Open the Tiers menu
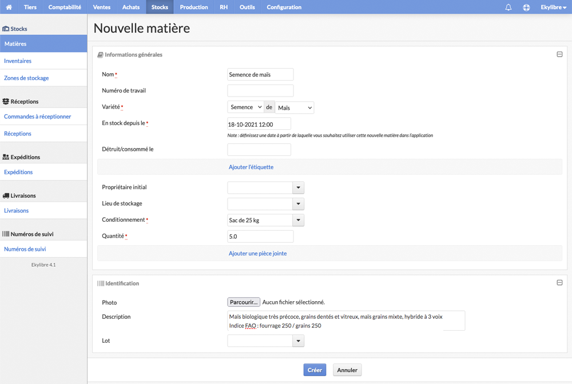 click(x=30, y=7)
